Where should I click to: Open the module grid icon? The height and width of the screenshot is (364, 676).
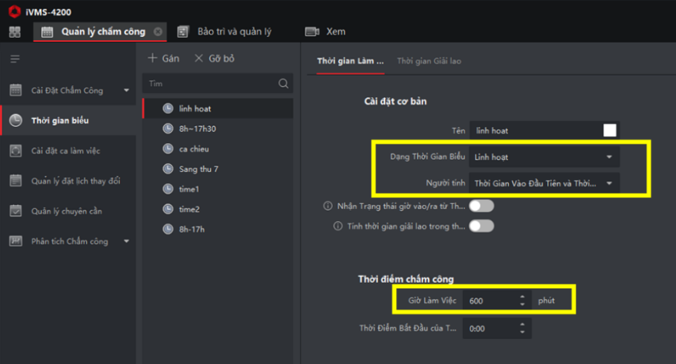[14, 32]
